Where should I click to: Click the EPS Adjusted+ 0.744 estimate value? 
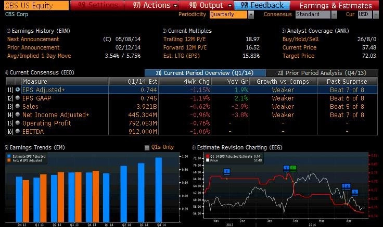(148, 90)
